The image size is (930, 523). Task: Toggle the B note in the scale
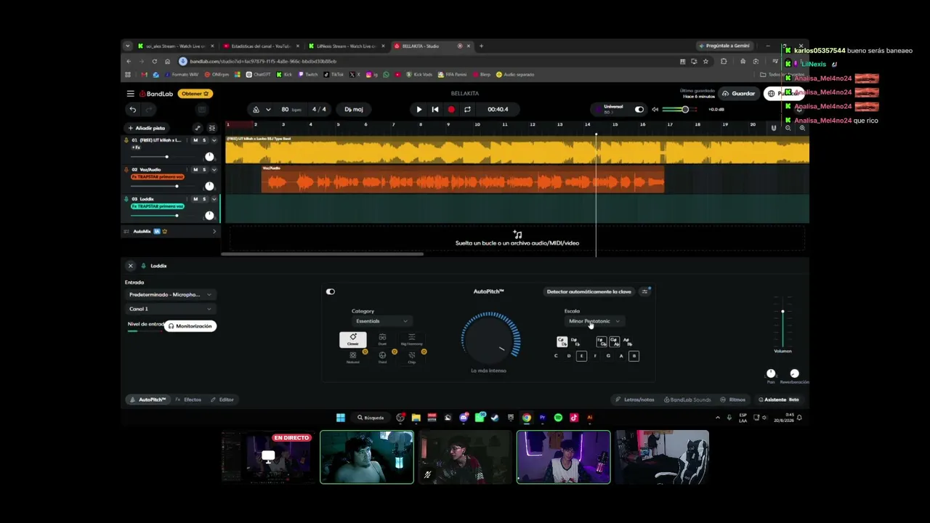coord(634,356)
